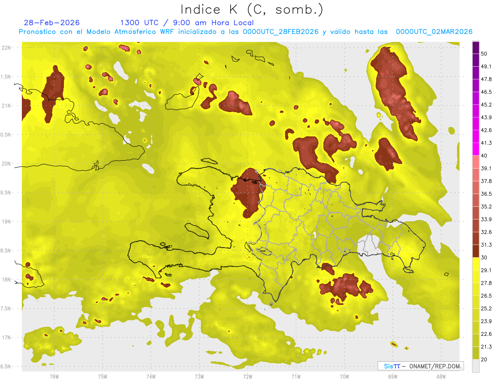Click the "70W" longitude label
Image resolution: width=495 pixels, height=382 pixels.
pyautogui.click(x=344, y=377)
